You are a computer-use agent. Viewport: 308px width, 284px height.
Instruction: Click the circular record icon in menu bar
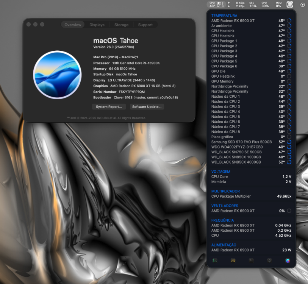point(302,5)
